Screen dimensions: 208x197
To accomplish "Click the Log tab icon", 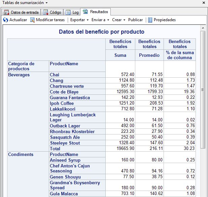I will point(68,12).
